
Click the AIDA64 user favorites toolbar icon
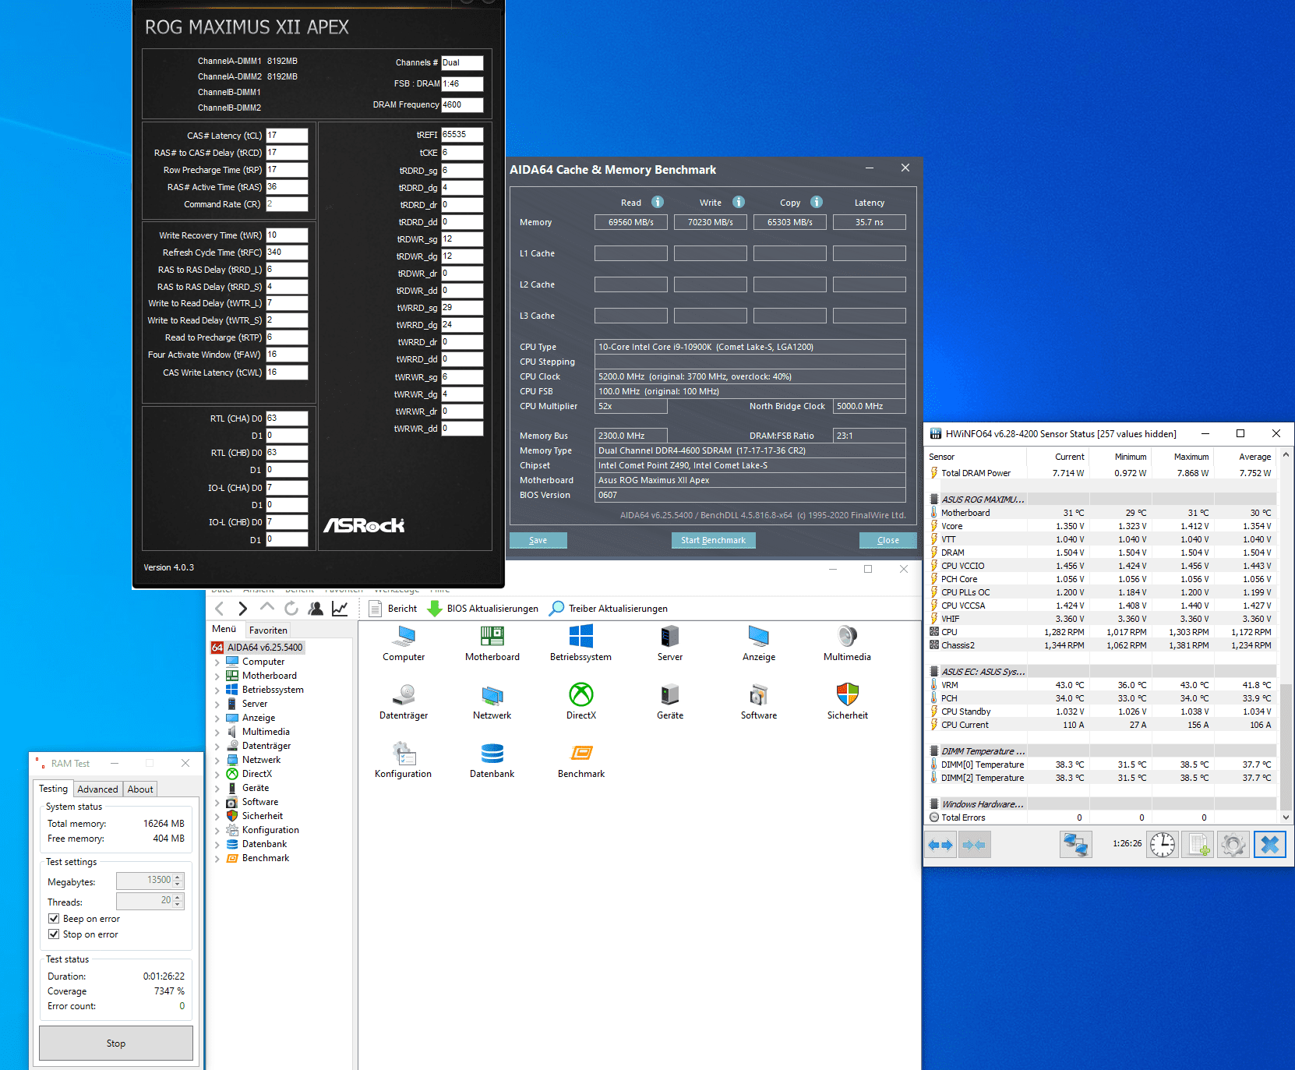tap(316, 609)
